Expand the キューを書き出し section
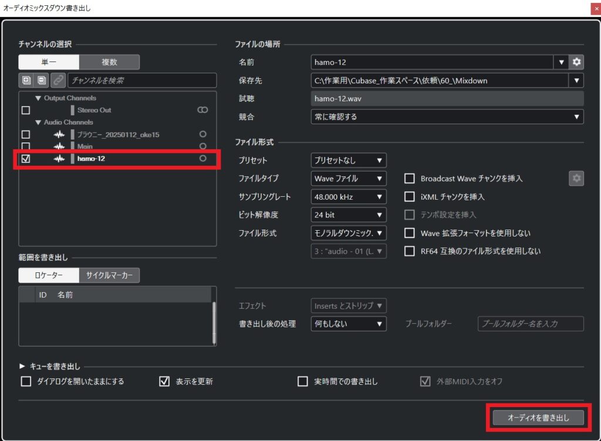 pos(23,366)
